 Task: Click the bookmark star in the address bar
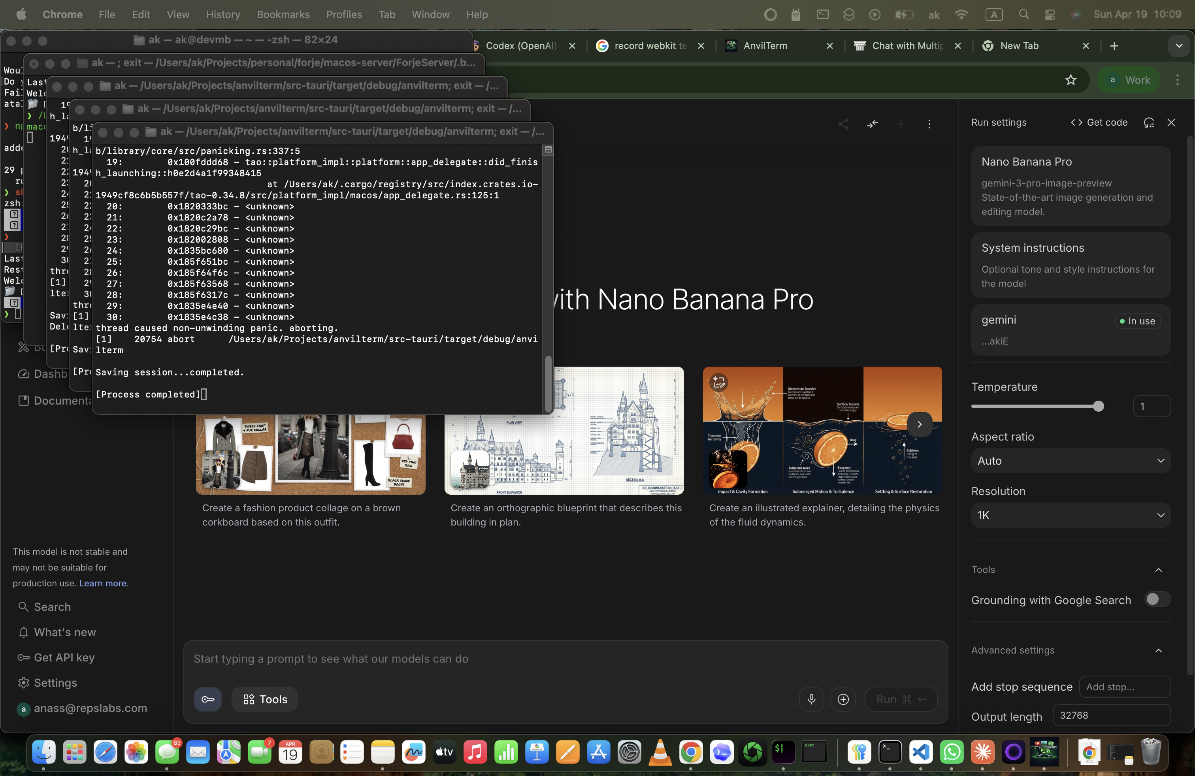tap(1071, 80)
